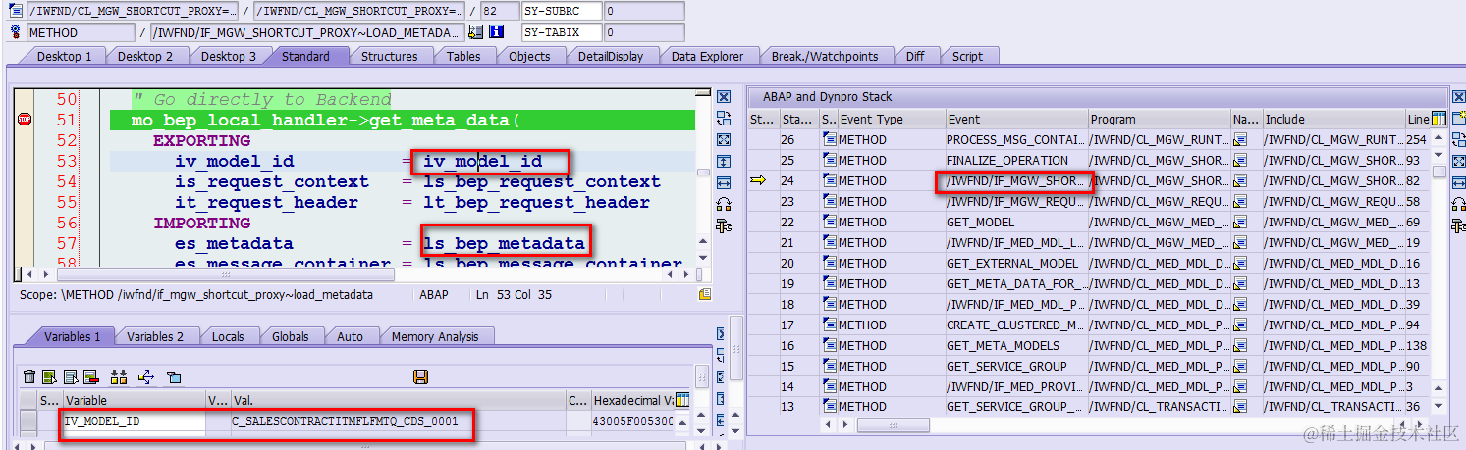Screen dimensions: 1466x450
Task: Switch to Variables 2 tab
Action: (x=155, y=336)
